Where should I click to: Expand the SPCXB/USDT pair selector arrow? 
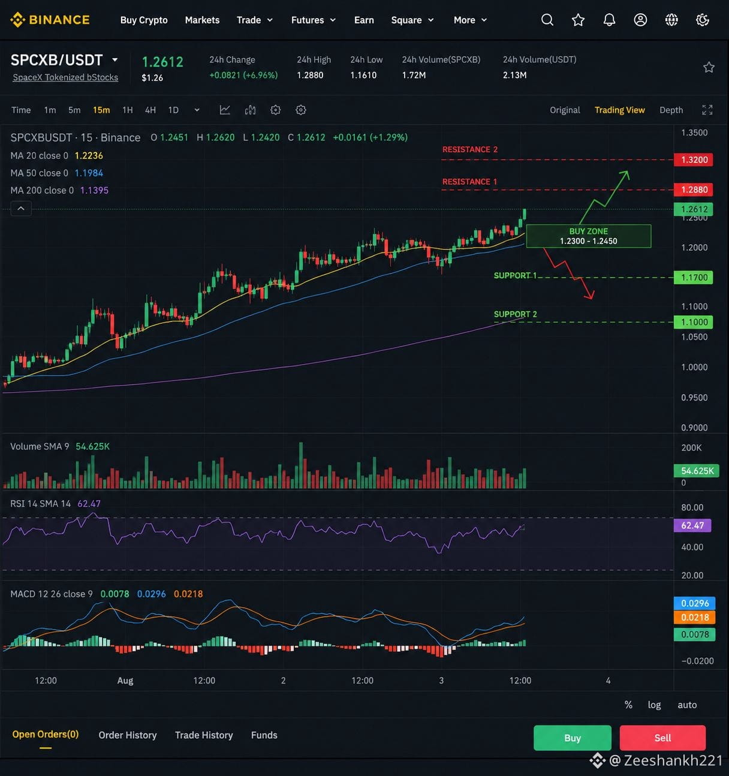pos(115,60)
